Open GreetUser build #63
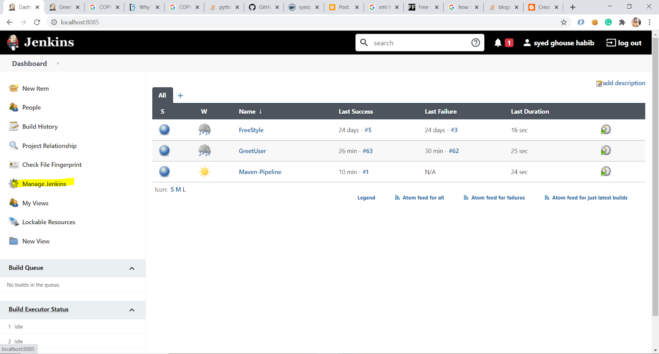659x354 pixels. point(367,151)
